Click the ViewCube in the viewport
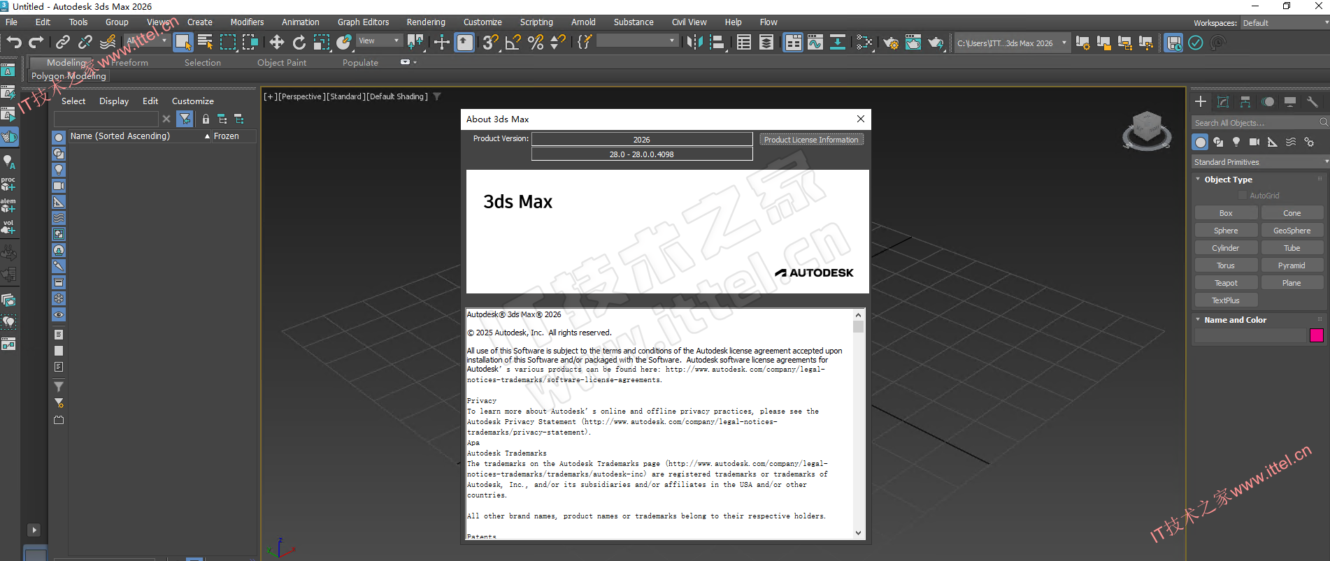Screen dimensions: 1330x561 (x=1147, y=131)
